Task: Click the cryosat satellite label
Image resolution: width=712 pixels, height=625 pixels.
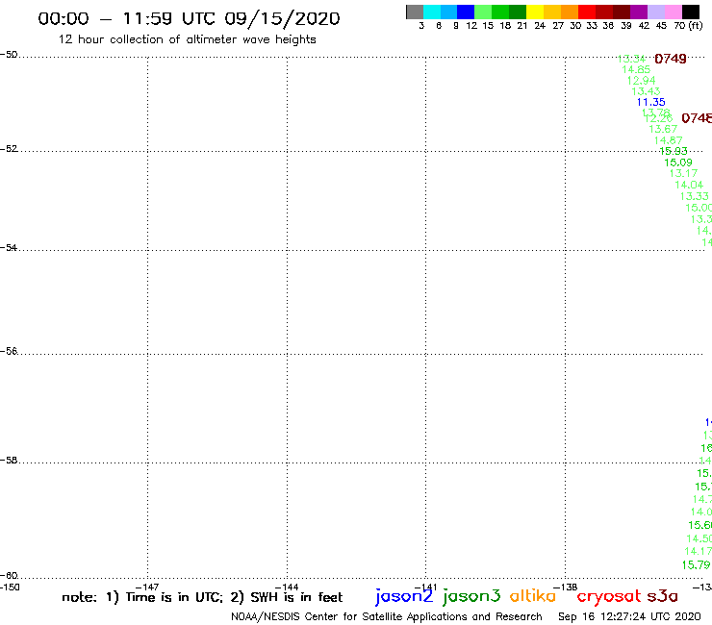Action: [x=609, y=597]
